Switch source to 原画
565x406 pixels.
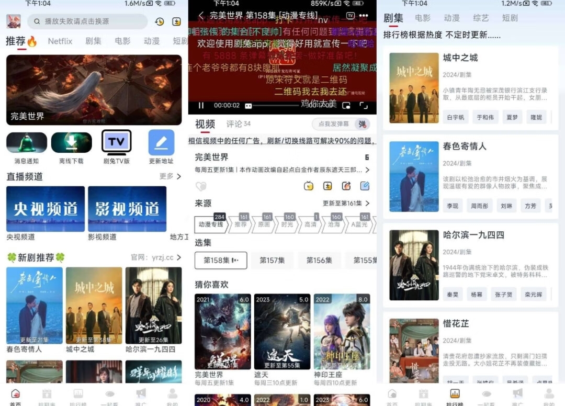pyautogui.click(x=264, y=224)
